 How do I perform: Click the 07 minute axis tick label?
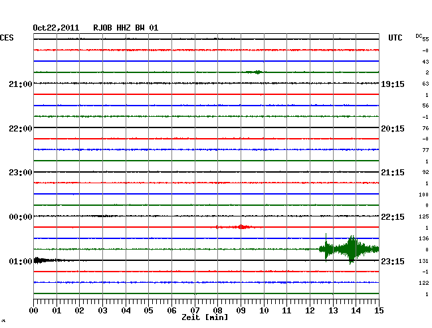tap(195, 311)
